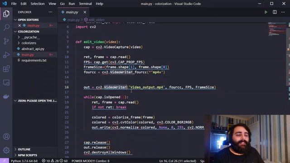This screenshot has height=163, width=290.
Task: Open the View menu
Action: 52,4
